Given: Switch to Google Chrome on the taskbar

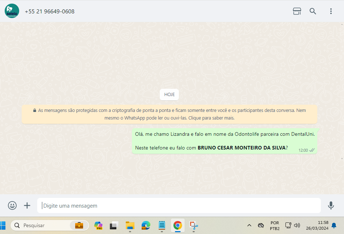Looking at the screenshot, I should click(x=178, y=225).
